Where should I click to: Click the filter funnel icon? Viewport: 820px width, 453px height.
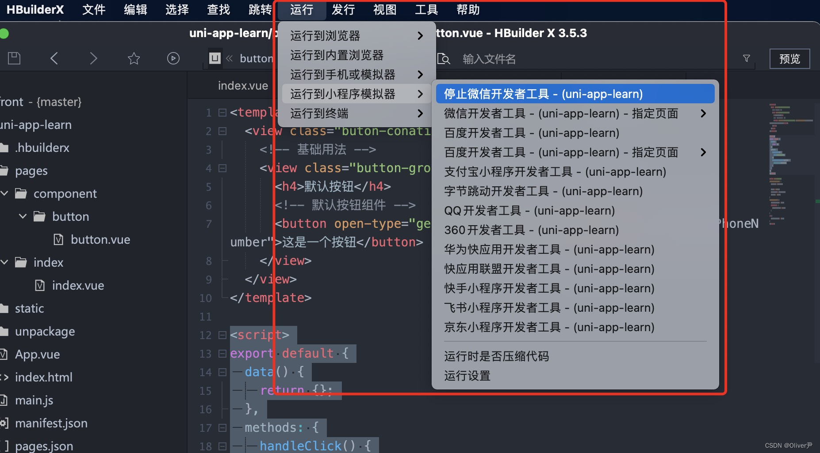pyautogui.click(x=747, y=58)
